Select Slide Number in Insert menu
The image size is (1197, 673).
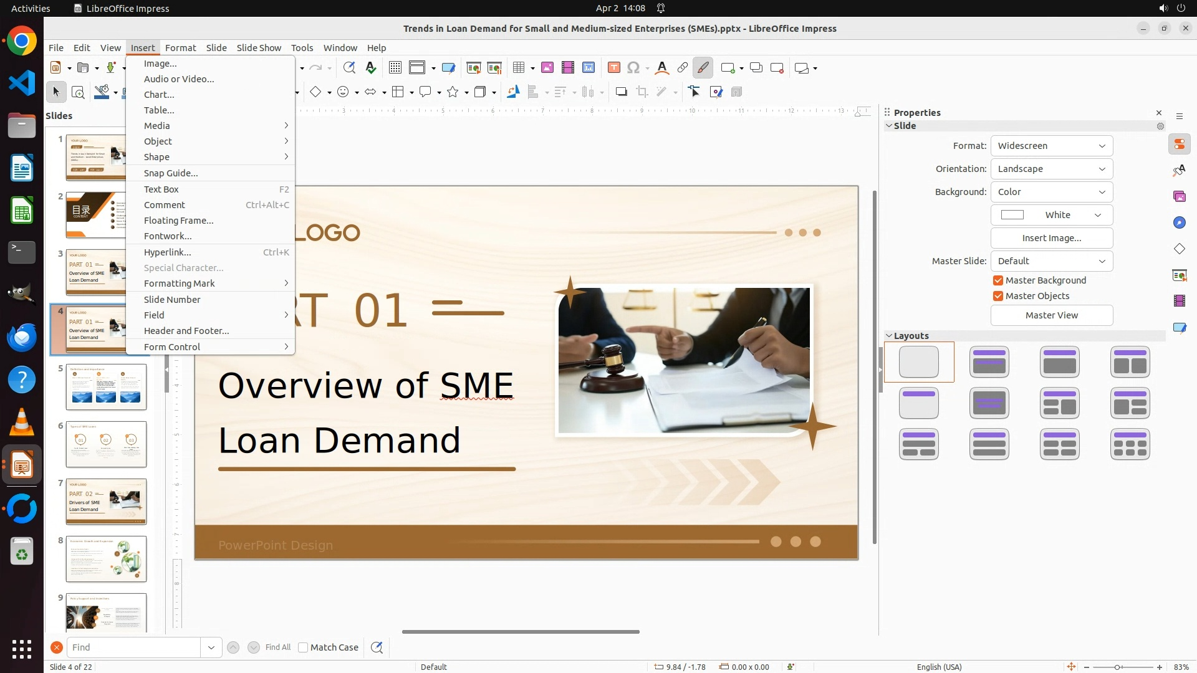tap(172, 300)
